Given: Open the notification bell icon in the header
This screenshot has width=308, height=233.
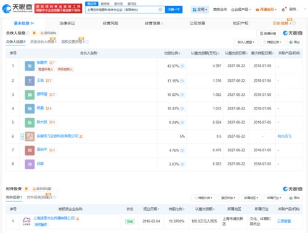Looking at the screenshot, I should point(283,9).
